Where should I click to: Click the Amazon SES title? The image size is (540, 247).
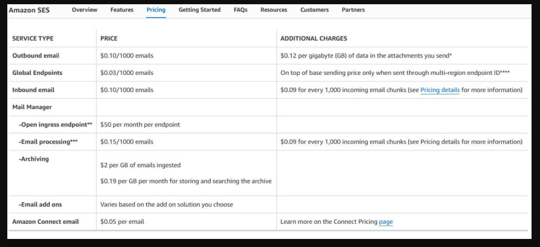click(29, 10)
